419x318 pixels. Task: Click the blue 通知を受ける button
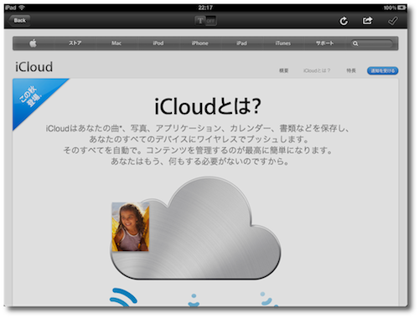(x=382, y=71)
